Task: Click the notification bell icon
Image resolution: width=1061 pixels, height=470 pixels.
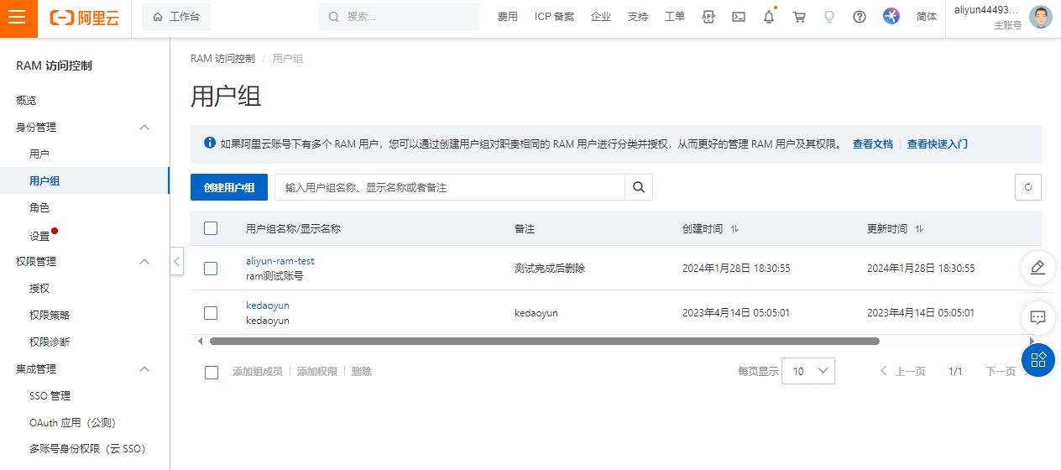Action: (x=769, y=17)
